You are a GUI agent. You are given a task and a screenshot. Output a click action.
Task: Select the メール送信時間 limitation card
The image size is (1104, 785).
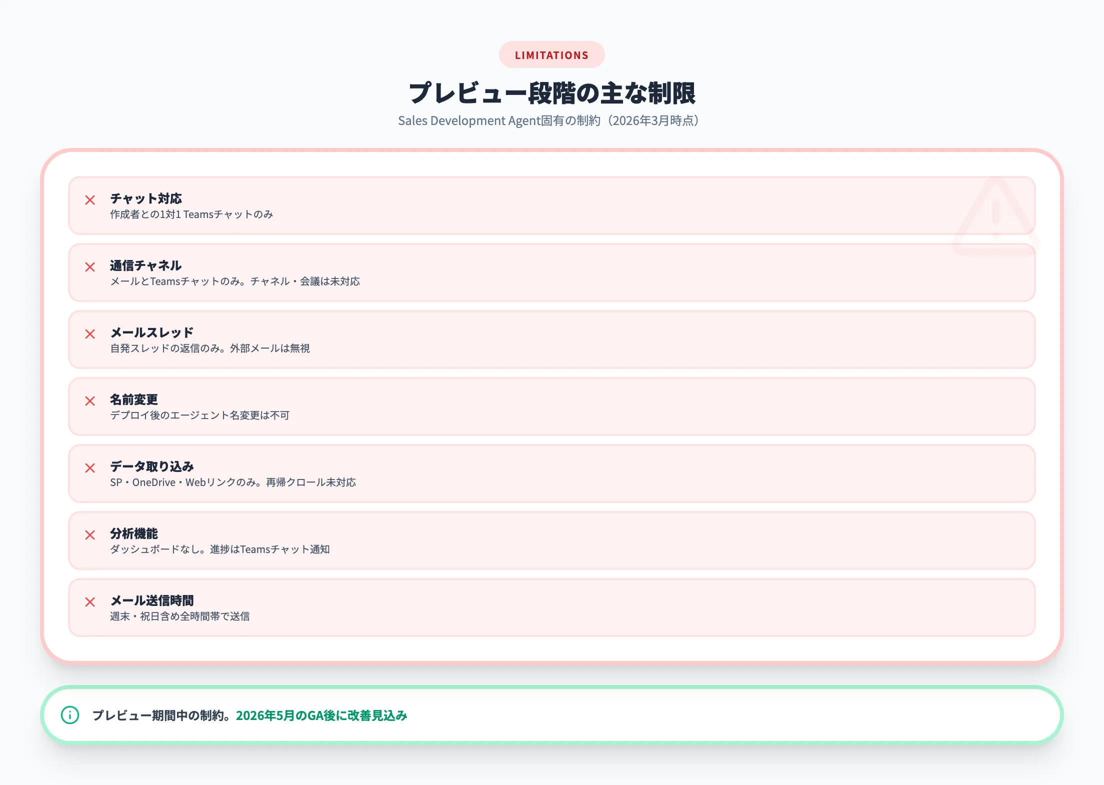[551, 608]
